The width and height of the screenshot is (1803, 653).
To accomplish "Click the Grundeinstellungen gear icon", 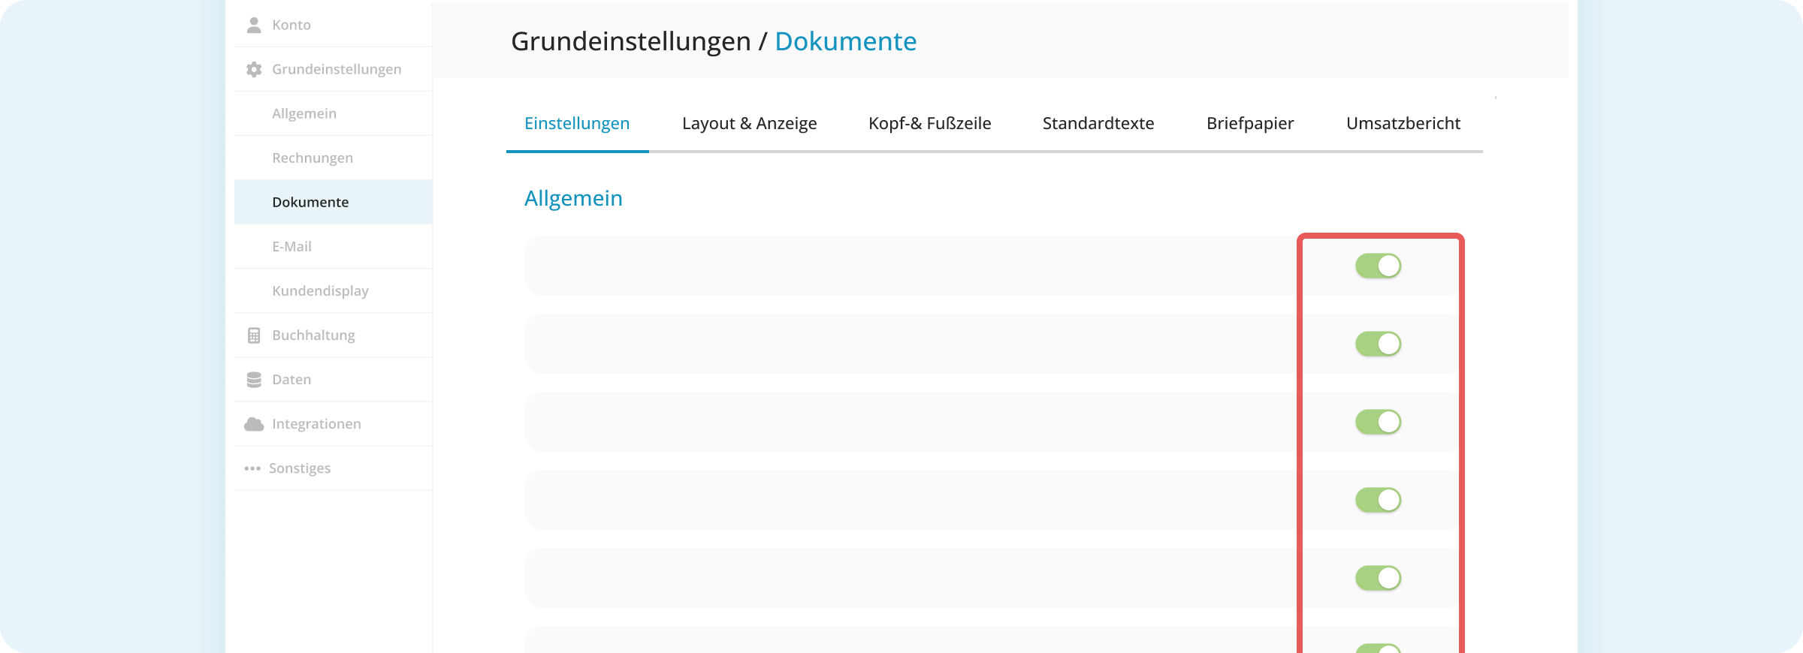I will (254, 69).
